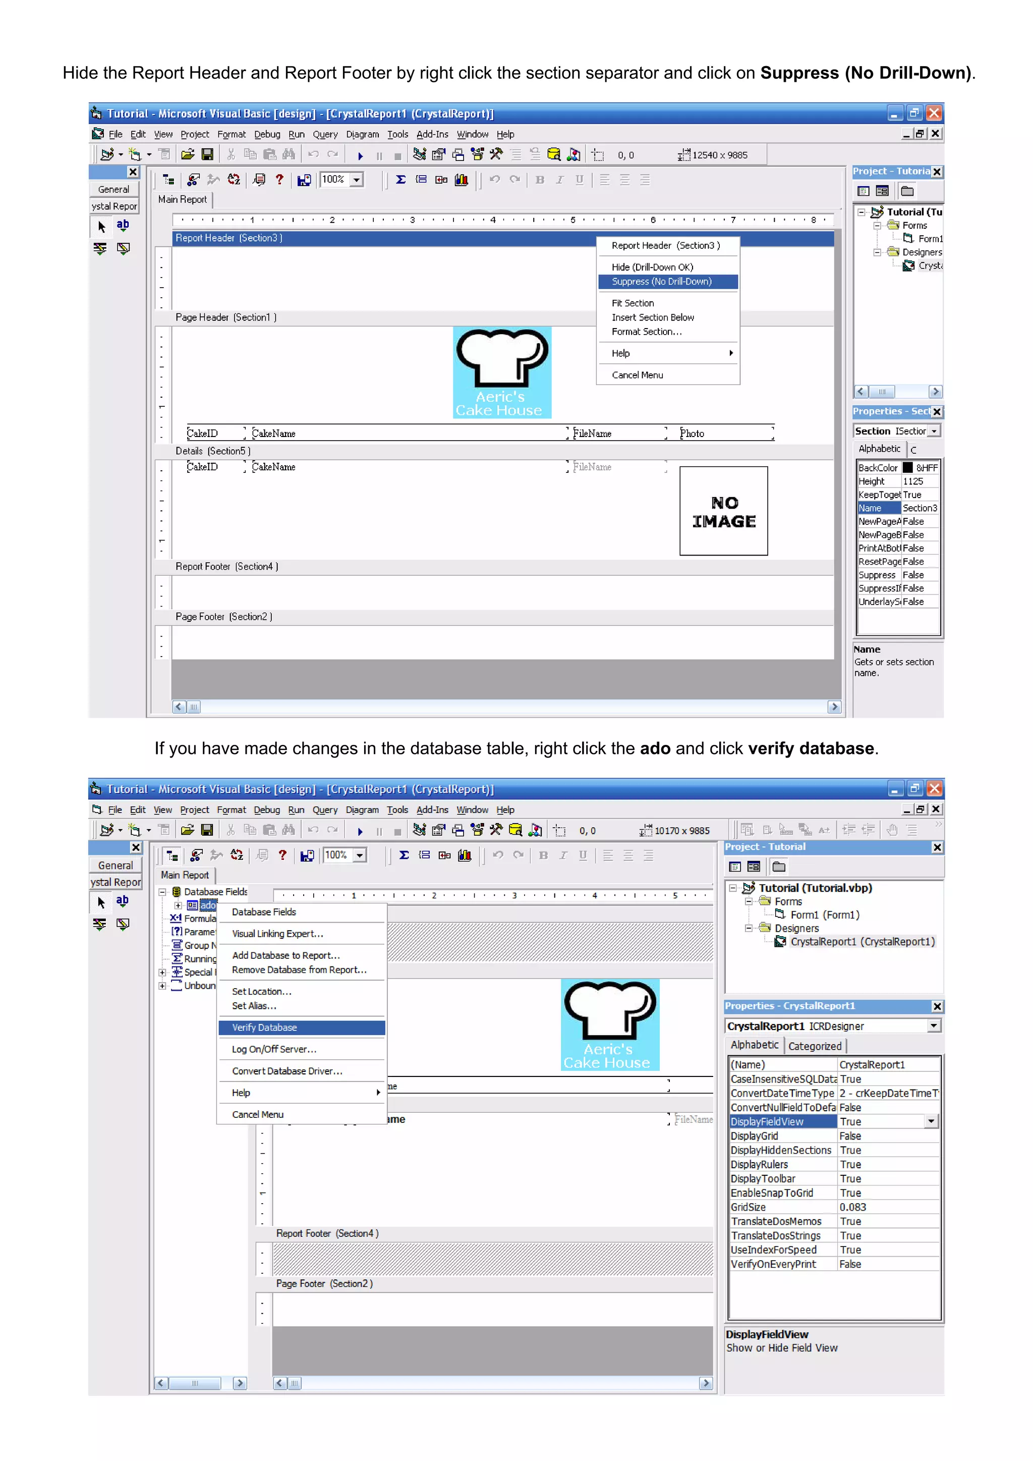The width and height of the screenshot is (1033, 1461).
Task: Toggle Folders button in Project - Tutorial panel
Action: [x=779, y=867]
